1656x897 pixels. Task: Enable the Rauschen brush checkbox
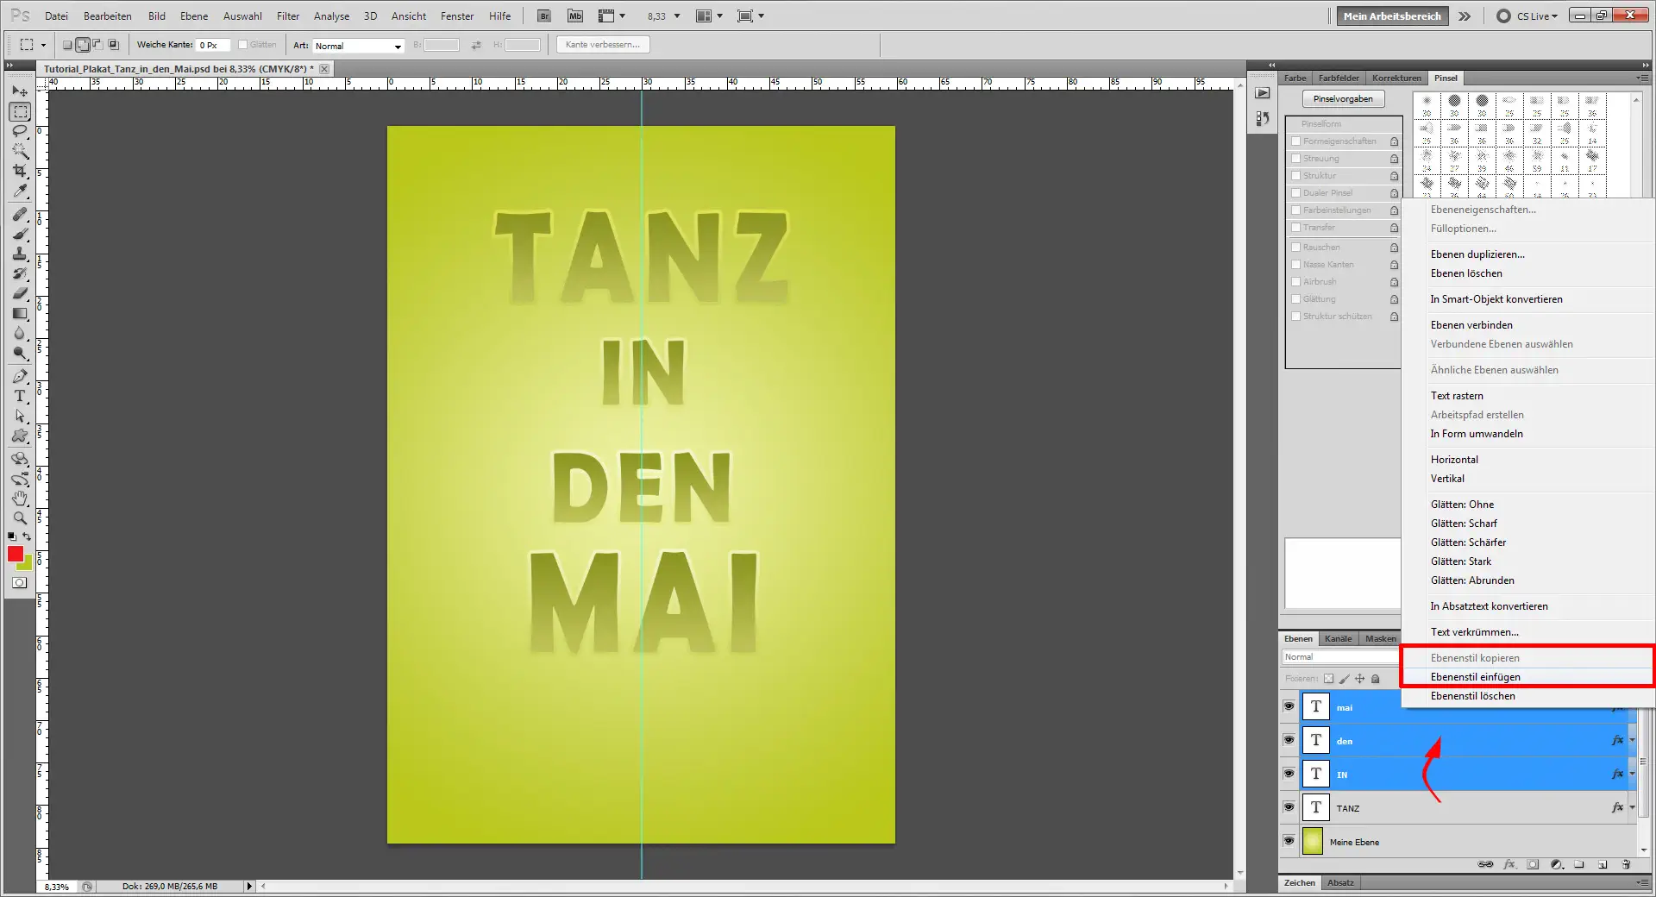coord(1295,248)
